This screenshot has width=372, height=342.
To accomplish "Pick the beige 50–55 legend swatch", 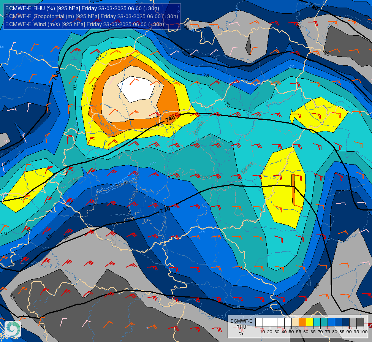I will [295, 322].
